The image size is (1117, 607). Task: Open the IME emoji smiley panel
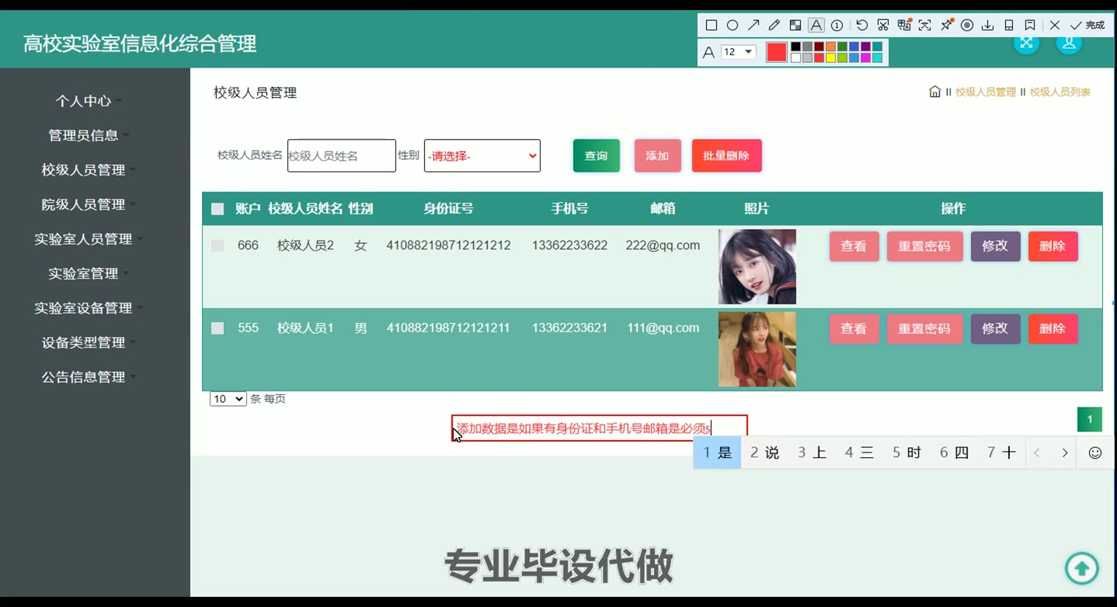click(1095, 453)
